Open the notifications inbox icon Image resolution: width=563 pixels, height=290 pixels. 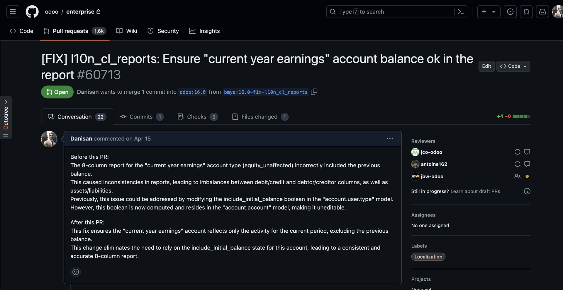542,12
